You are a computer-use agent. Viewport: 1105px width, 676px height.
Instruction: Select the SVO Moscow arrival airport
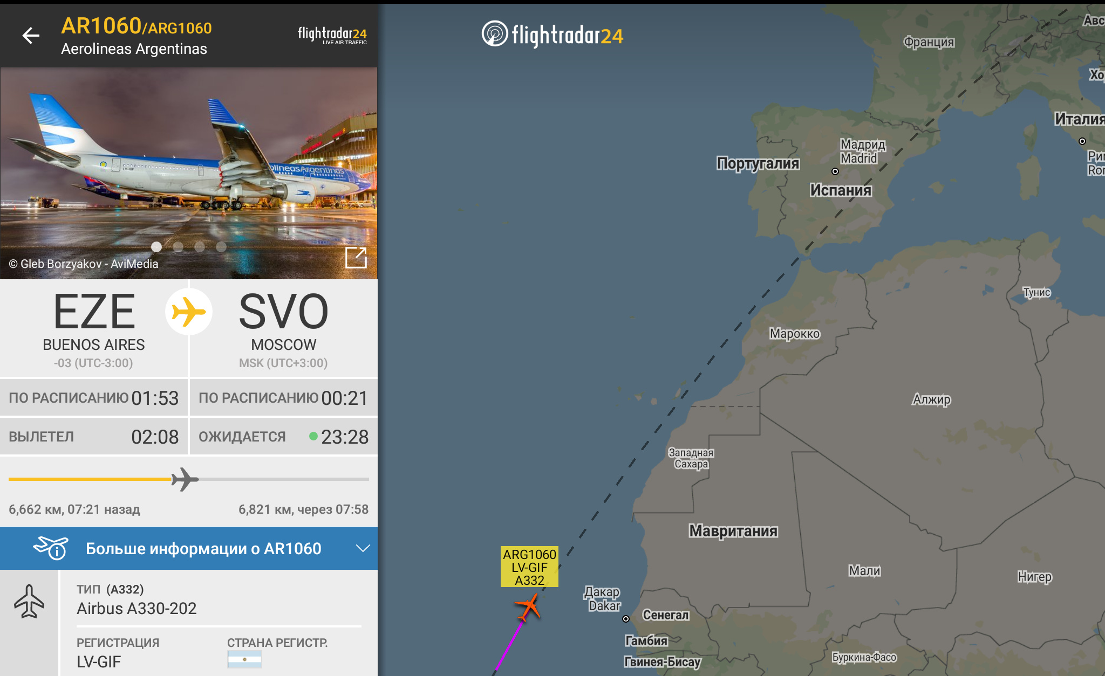coord(284,328)
